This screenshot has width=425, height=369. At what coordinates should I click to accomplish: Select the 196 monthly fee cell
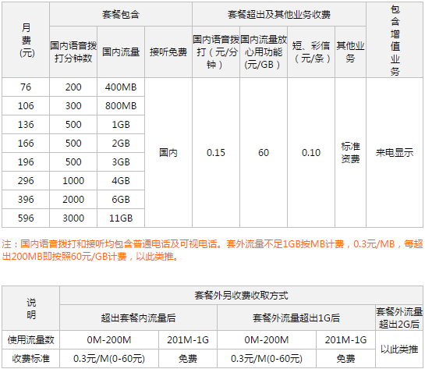(26, 161)
